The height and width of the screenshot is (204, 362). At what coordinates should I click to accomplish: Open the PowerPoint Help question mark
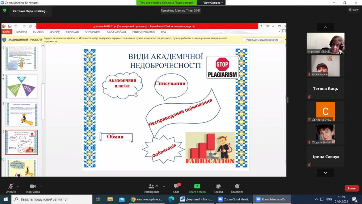tap(261, 26)
